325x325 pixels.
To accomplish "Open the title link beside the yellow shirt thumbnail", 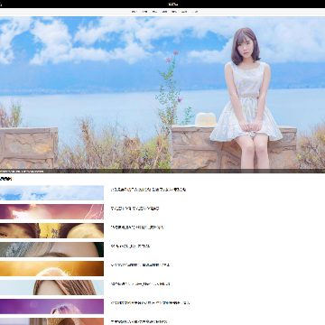I will point(137,227).
